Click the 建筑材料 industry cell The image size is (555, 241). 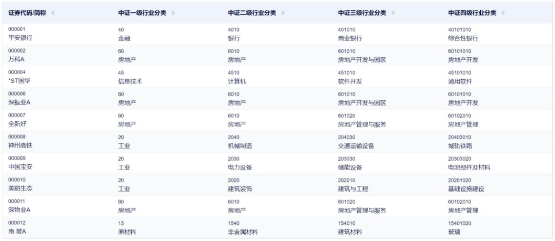350,232
